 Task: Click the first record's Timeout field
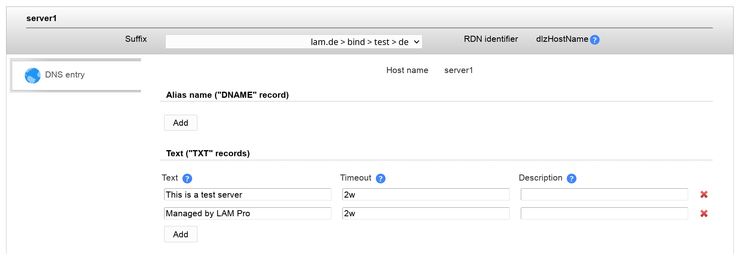click(426, 195)
